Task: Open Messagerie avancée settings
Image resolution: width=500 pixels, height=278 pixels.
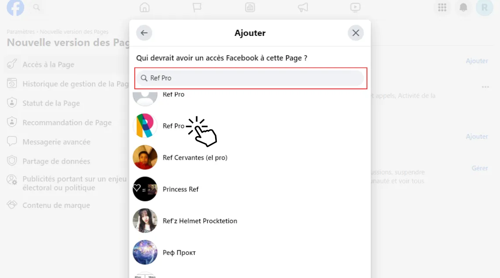Action: coord(56,142)
